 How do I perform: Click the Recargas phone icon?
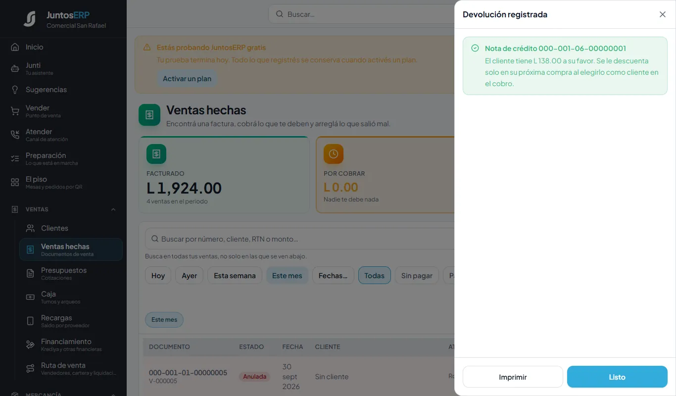30,321
